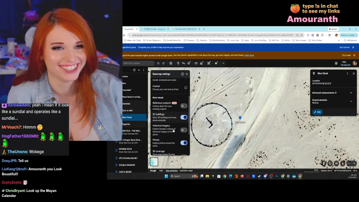Select 'Nice Clock' item in project list
The width and height of the screenshot is (359, 202).
pos(134,117)
